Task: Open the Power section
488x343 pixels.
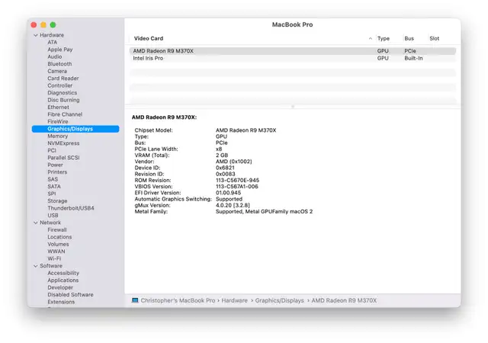Action: click(x=56, y=165)
